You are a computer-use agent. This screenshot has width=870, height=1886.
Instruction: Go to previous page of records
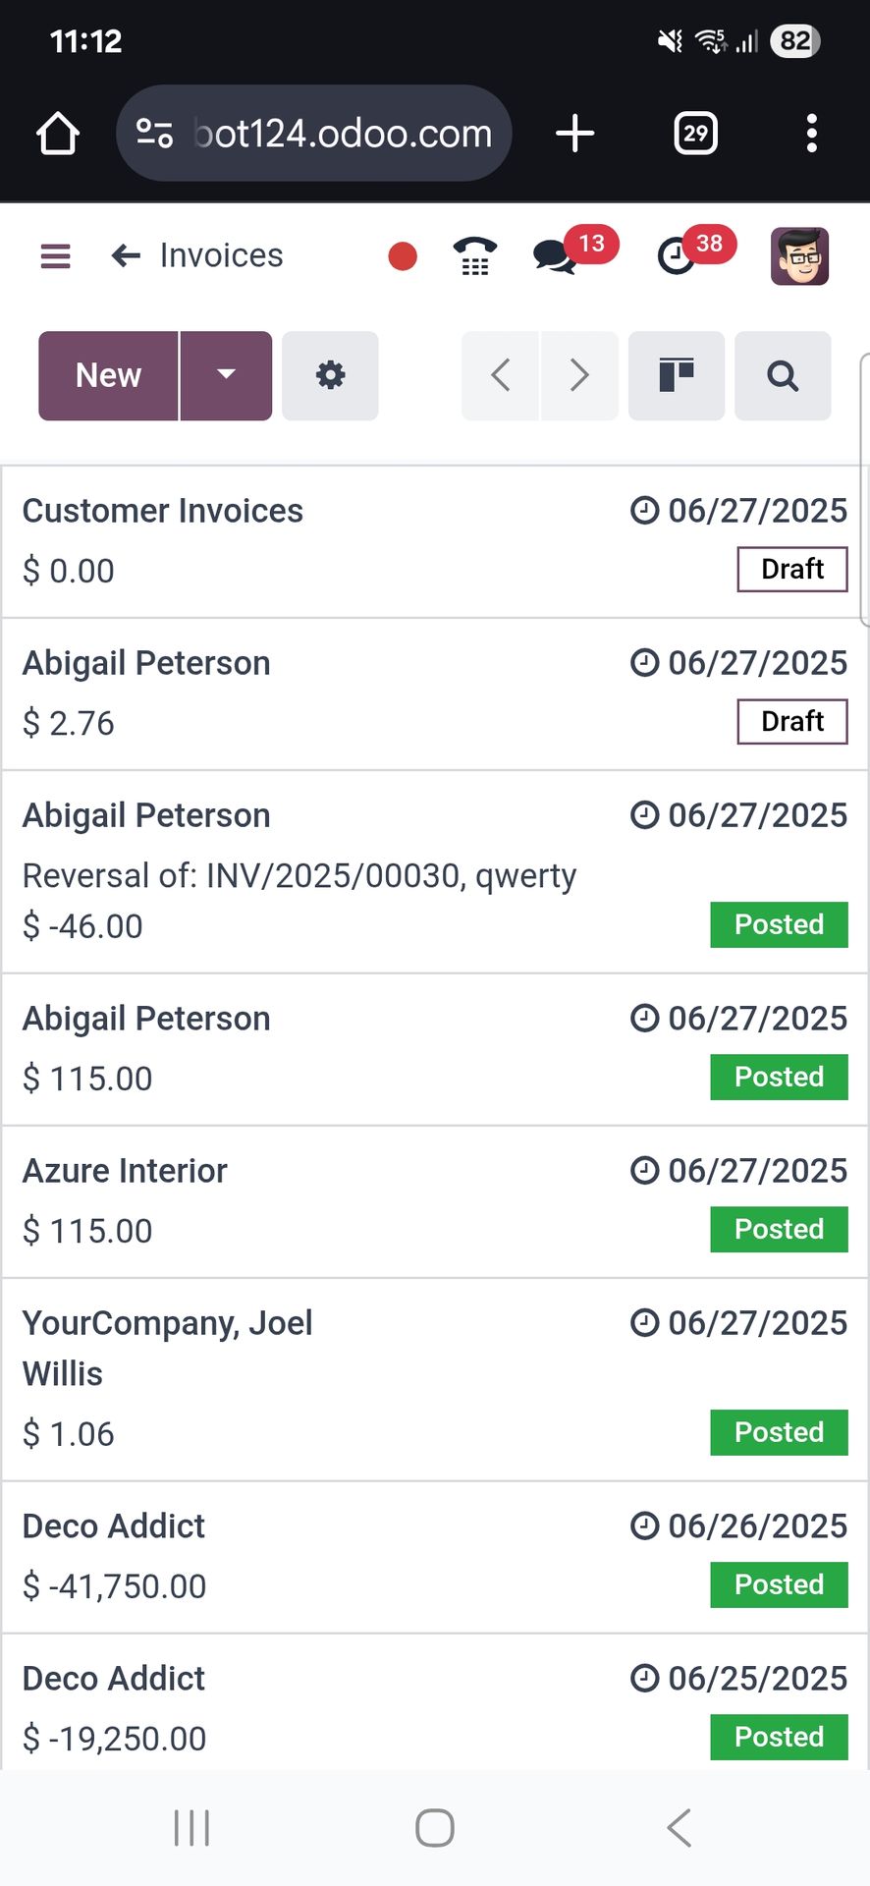501,375
